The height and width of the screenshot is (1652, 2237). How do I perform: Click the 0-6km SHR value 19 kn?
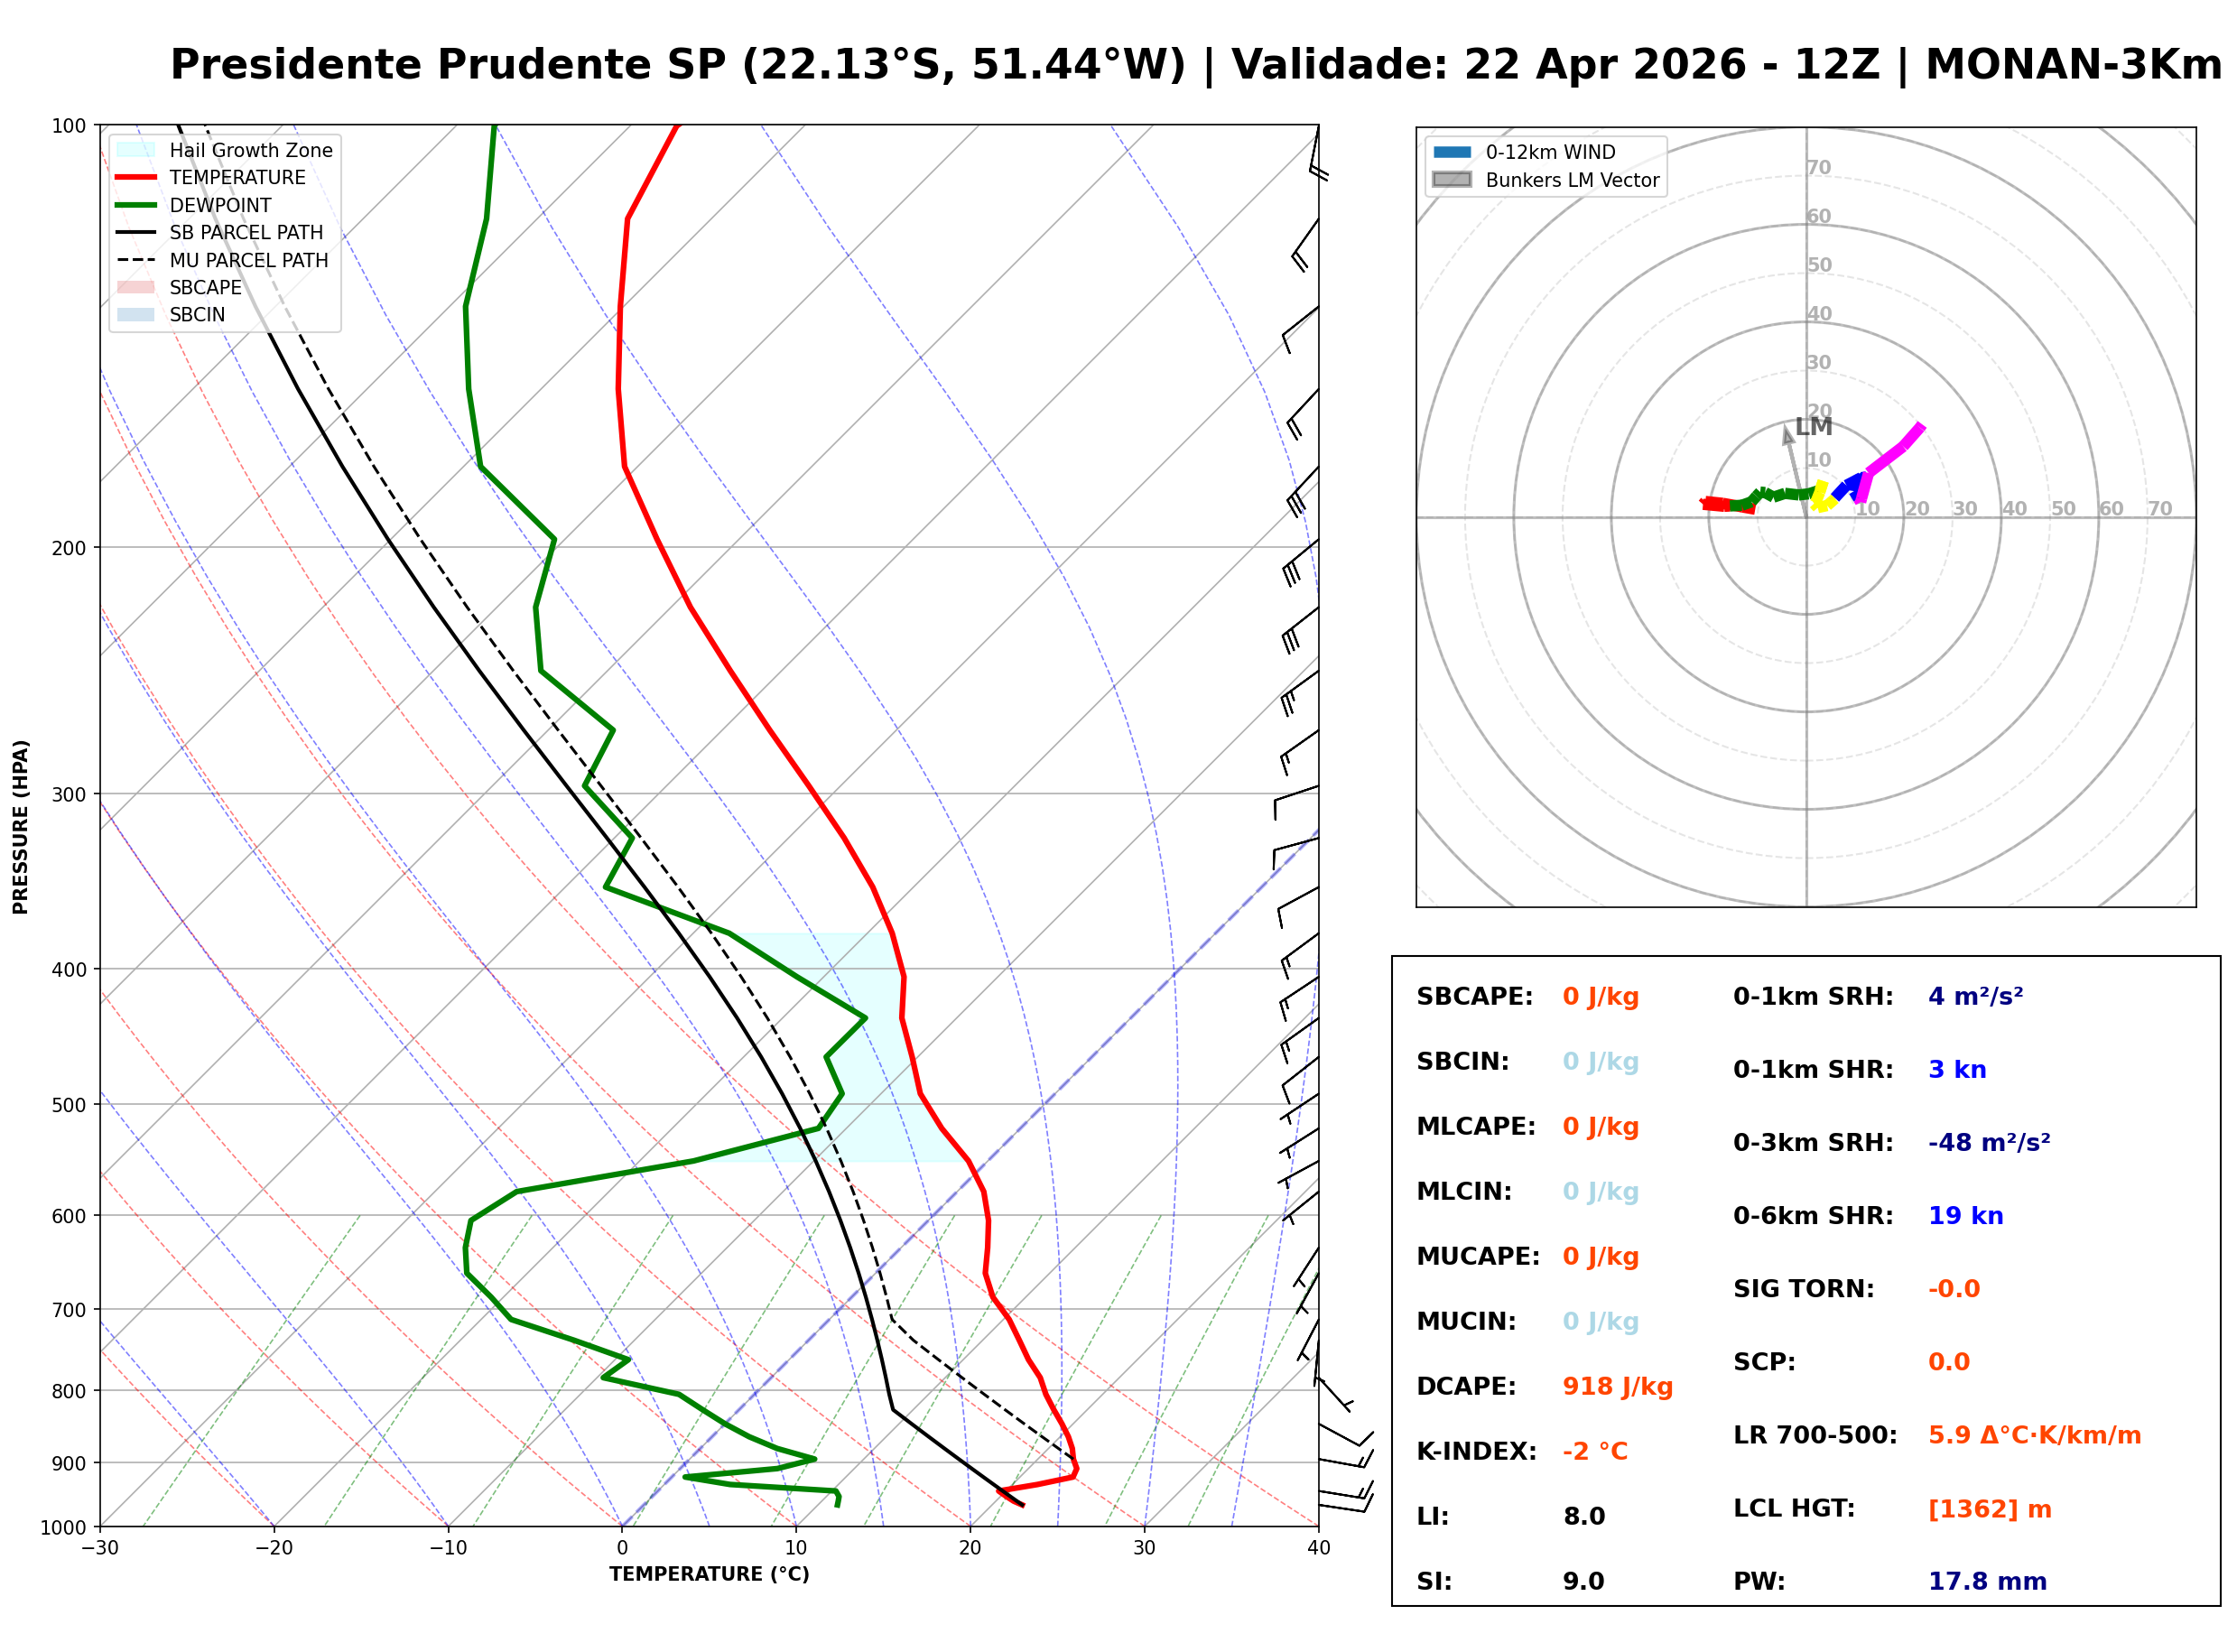pos(1965,1216)
